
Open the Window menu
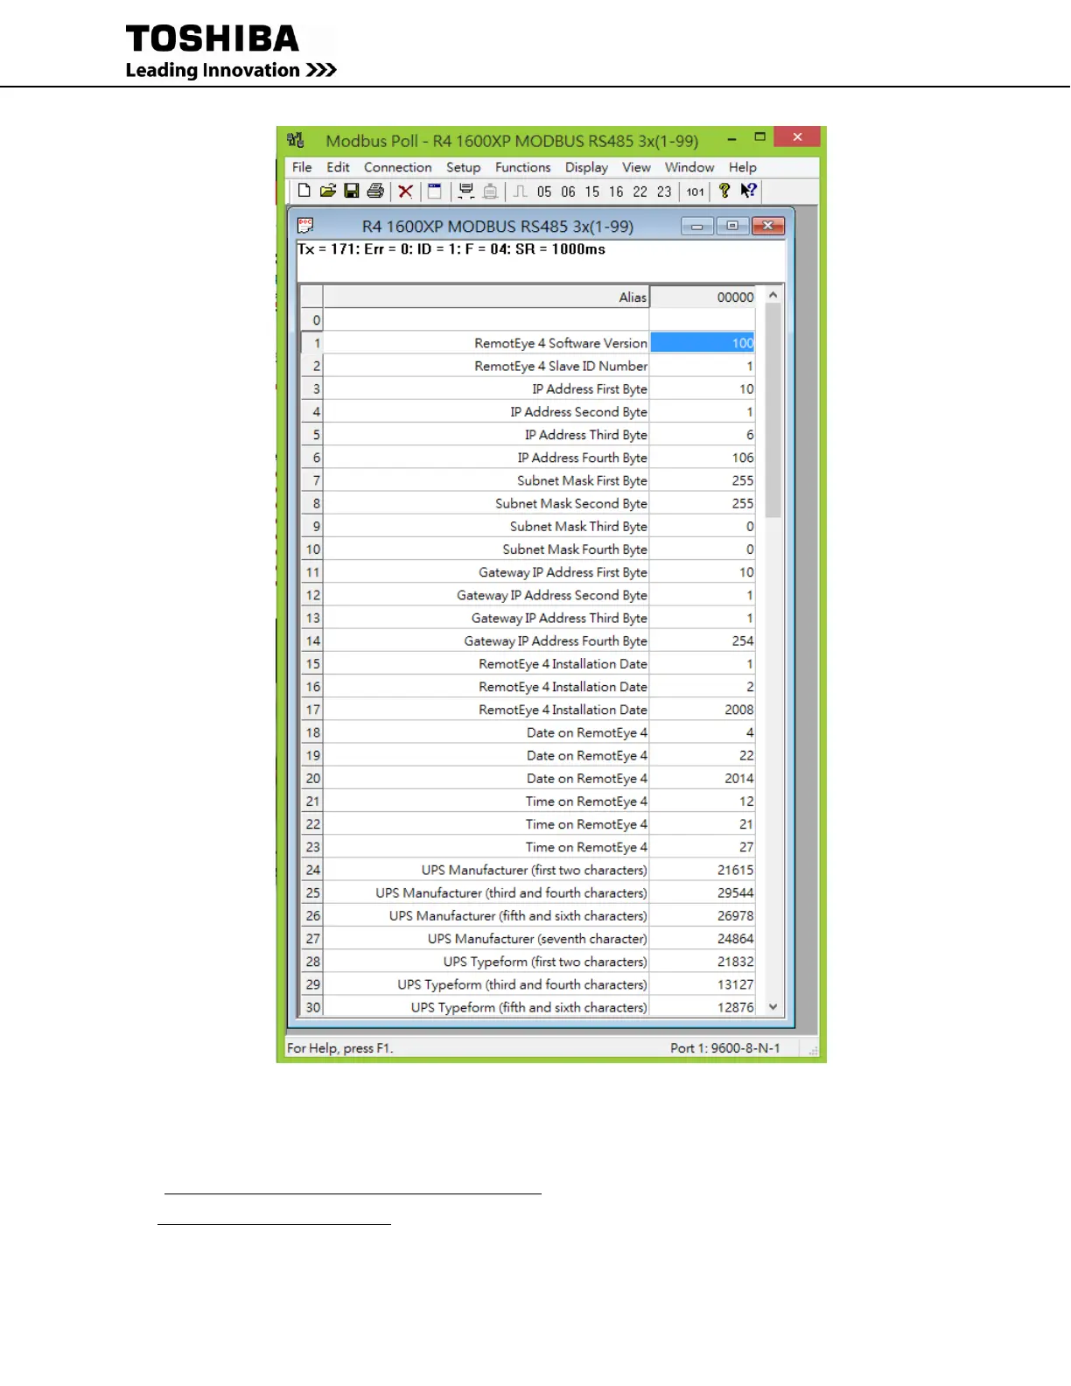click(689, 167)
